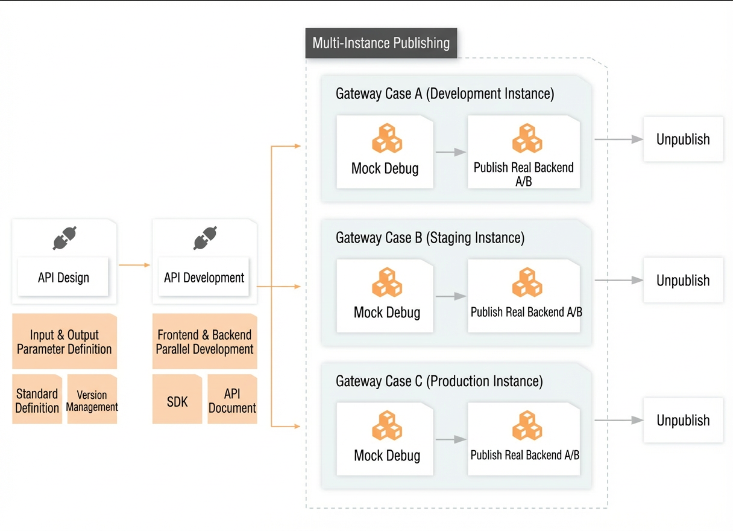The height and width of the screenshot is (531, 733).
Task: Click Gateway Case A (Development Instance) title
Action: [445, 94]
